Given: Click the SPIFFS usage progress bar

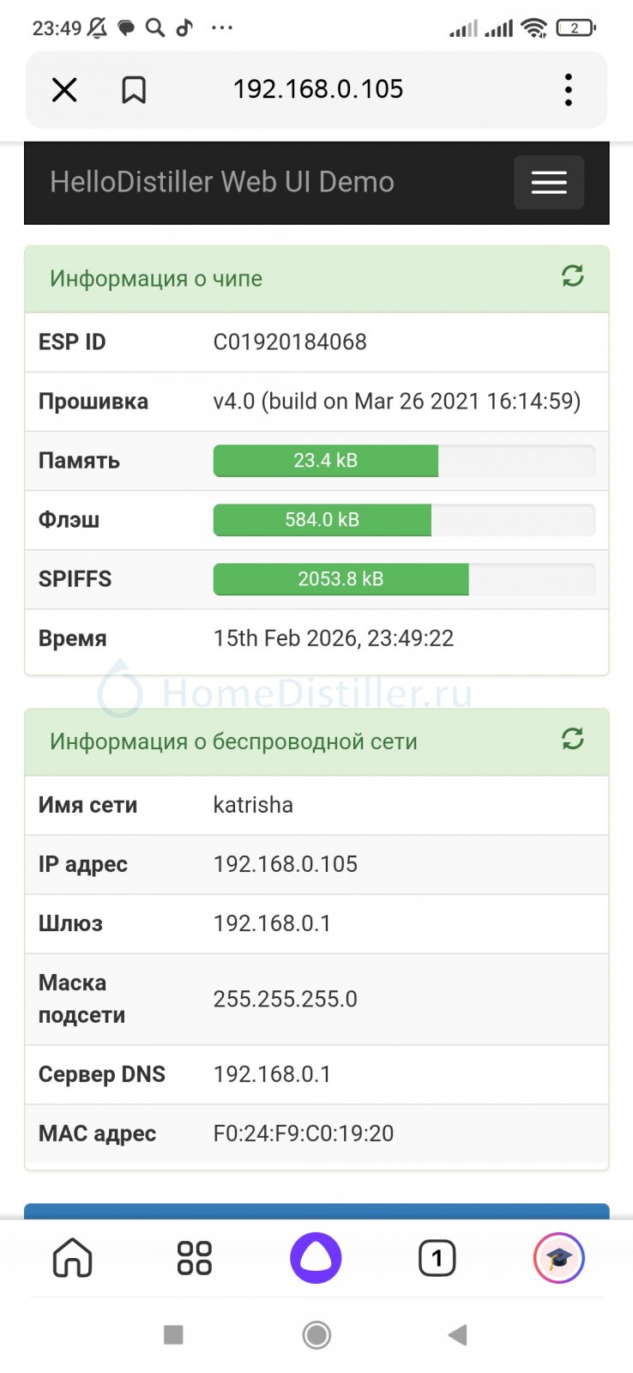Looking at the screenshot, I should [x=403, y=579].
